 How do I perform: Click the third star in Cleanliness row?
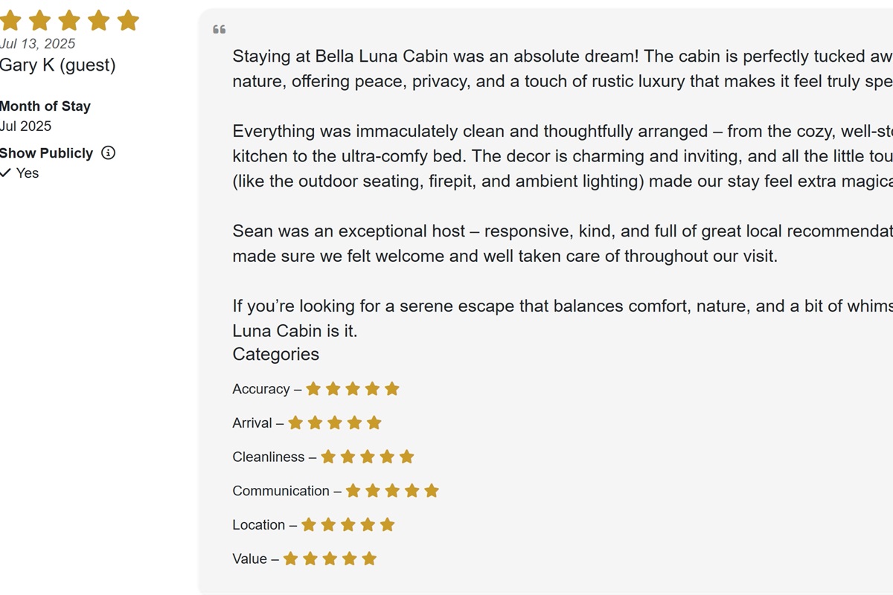click(367, 457)
